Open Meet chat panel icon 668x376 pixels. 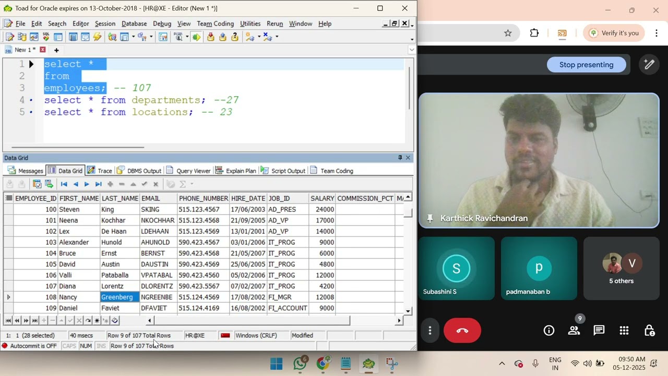pyautogui.click(x=599, y=330)
